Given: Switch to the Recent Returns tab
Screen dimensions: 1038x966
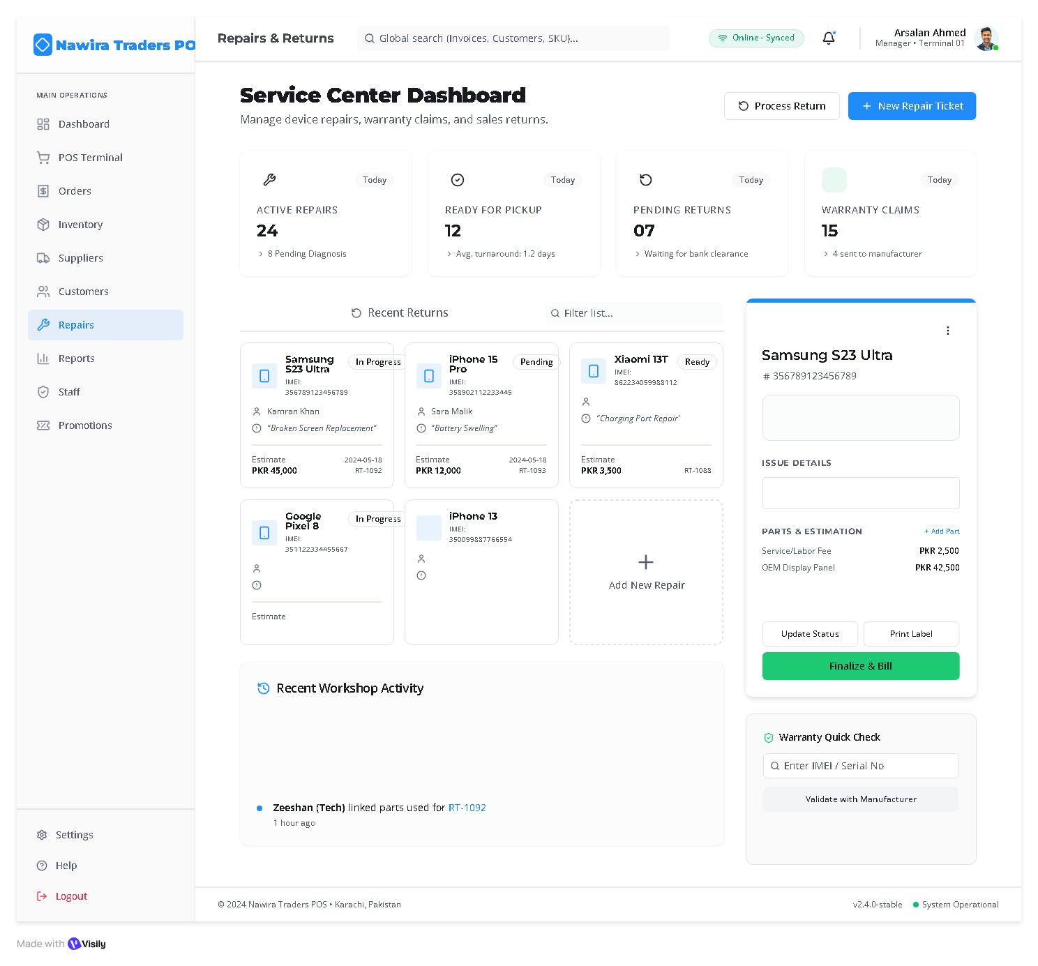Looking at the screenshot, I should pos(400,313).
